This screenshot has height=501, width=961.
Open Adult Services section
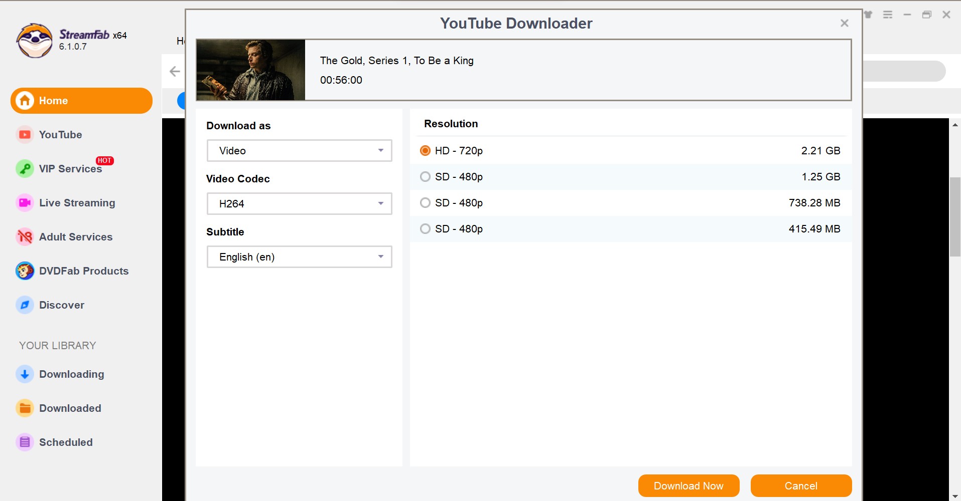(x=76, y=237)
